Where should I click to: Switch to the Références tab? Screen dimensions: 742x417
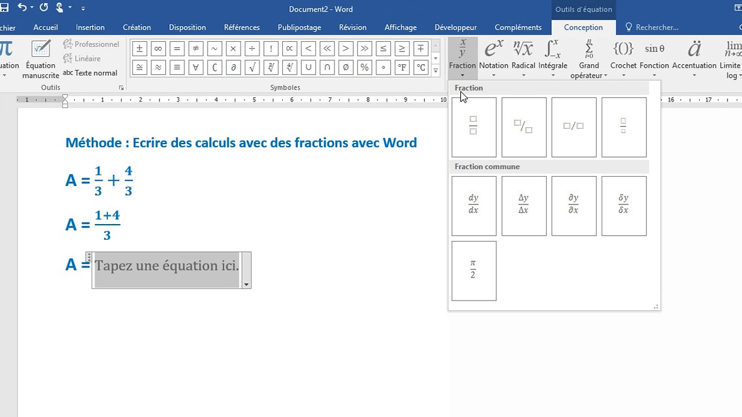click(242, 27)
